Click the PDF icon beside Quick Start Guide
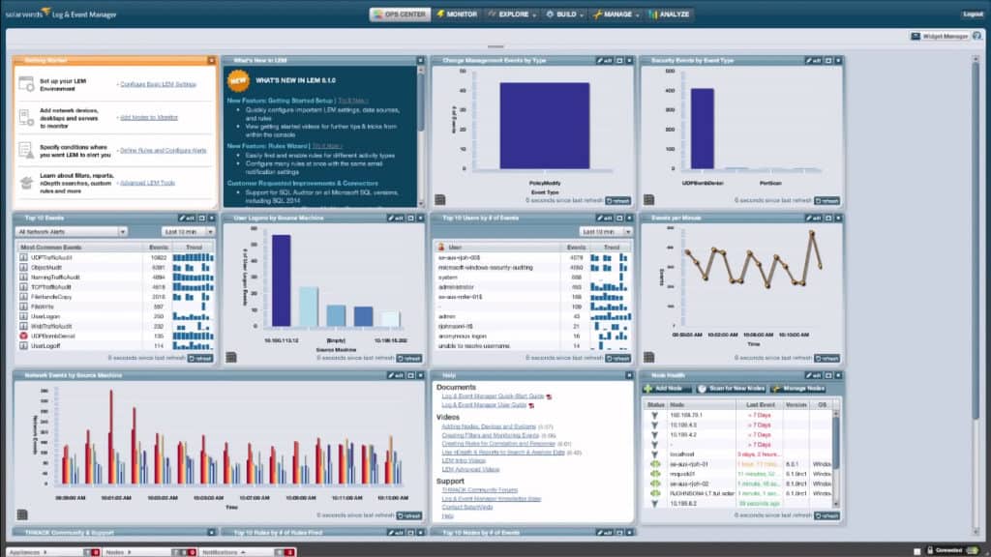991x557 pixels. 550,396
